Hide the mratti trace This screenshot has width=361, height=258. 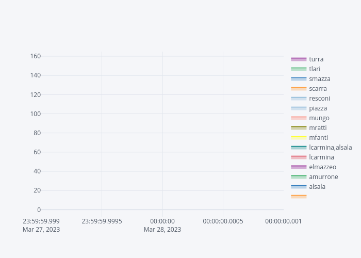coord(318,128)
